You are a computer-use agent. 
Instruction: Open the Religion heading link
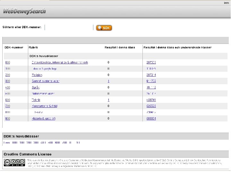[37, 75]
